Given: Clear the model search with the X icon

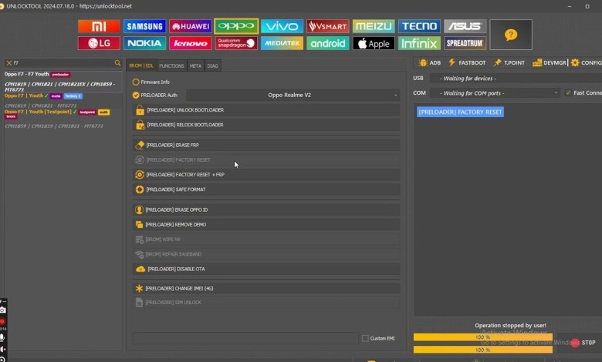Looking at the screenshot, I should (x=8, y=63).
